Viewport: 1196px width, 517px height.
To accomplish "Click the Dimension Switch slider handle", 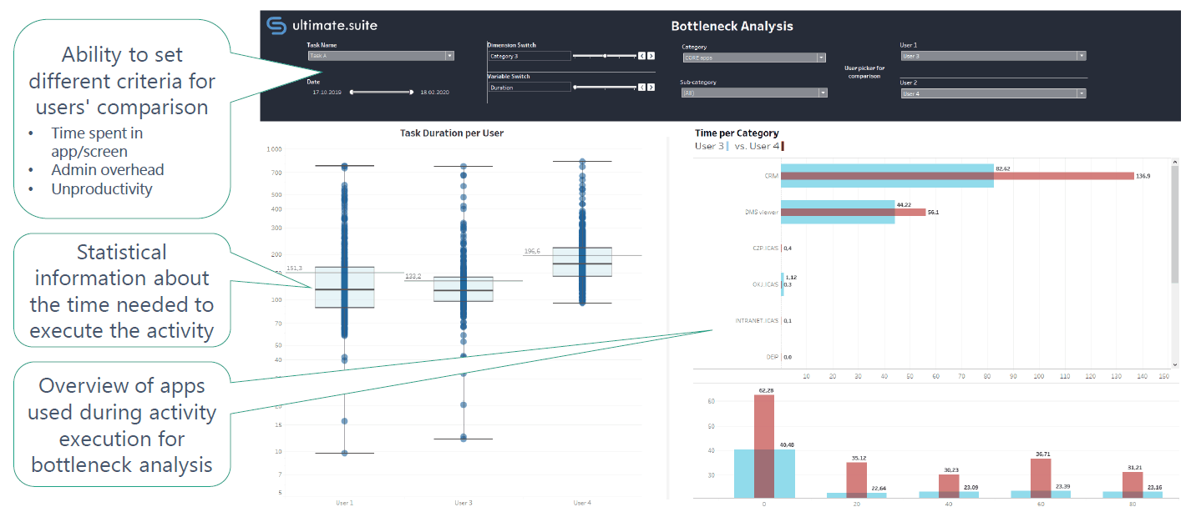I will pyautogui.click(x=605, y=56).
